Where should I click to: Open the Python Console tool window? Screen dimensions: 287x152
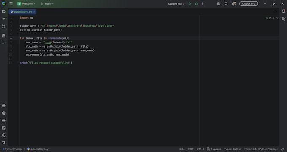[4, 106]
